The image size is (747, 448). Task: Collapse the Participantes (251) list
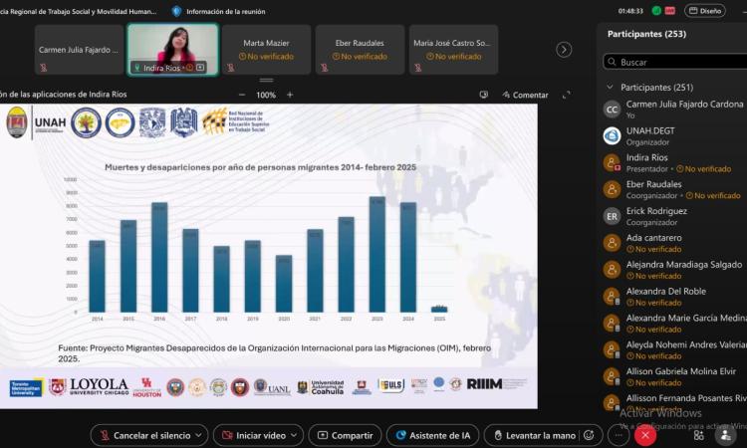point(610,87)
